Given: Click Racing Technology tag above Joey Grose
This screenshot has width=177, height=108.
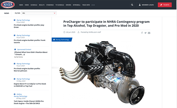Looking at the screenshot, I should pyautogui.click(x=23, y=20).
